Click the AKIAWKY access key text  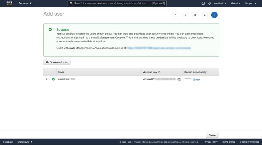(159, 79)
